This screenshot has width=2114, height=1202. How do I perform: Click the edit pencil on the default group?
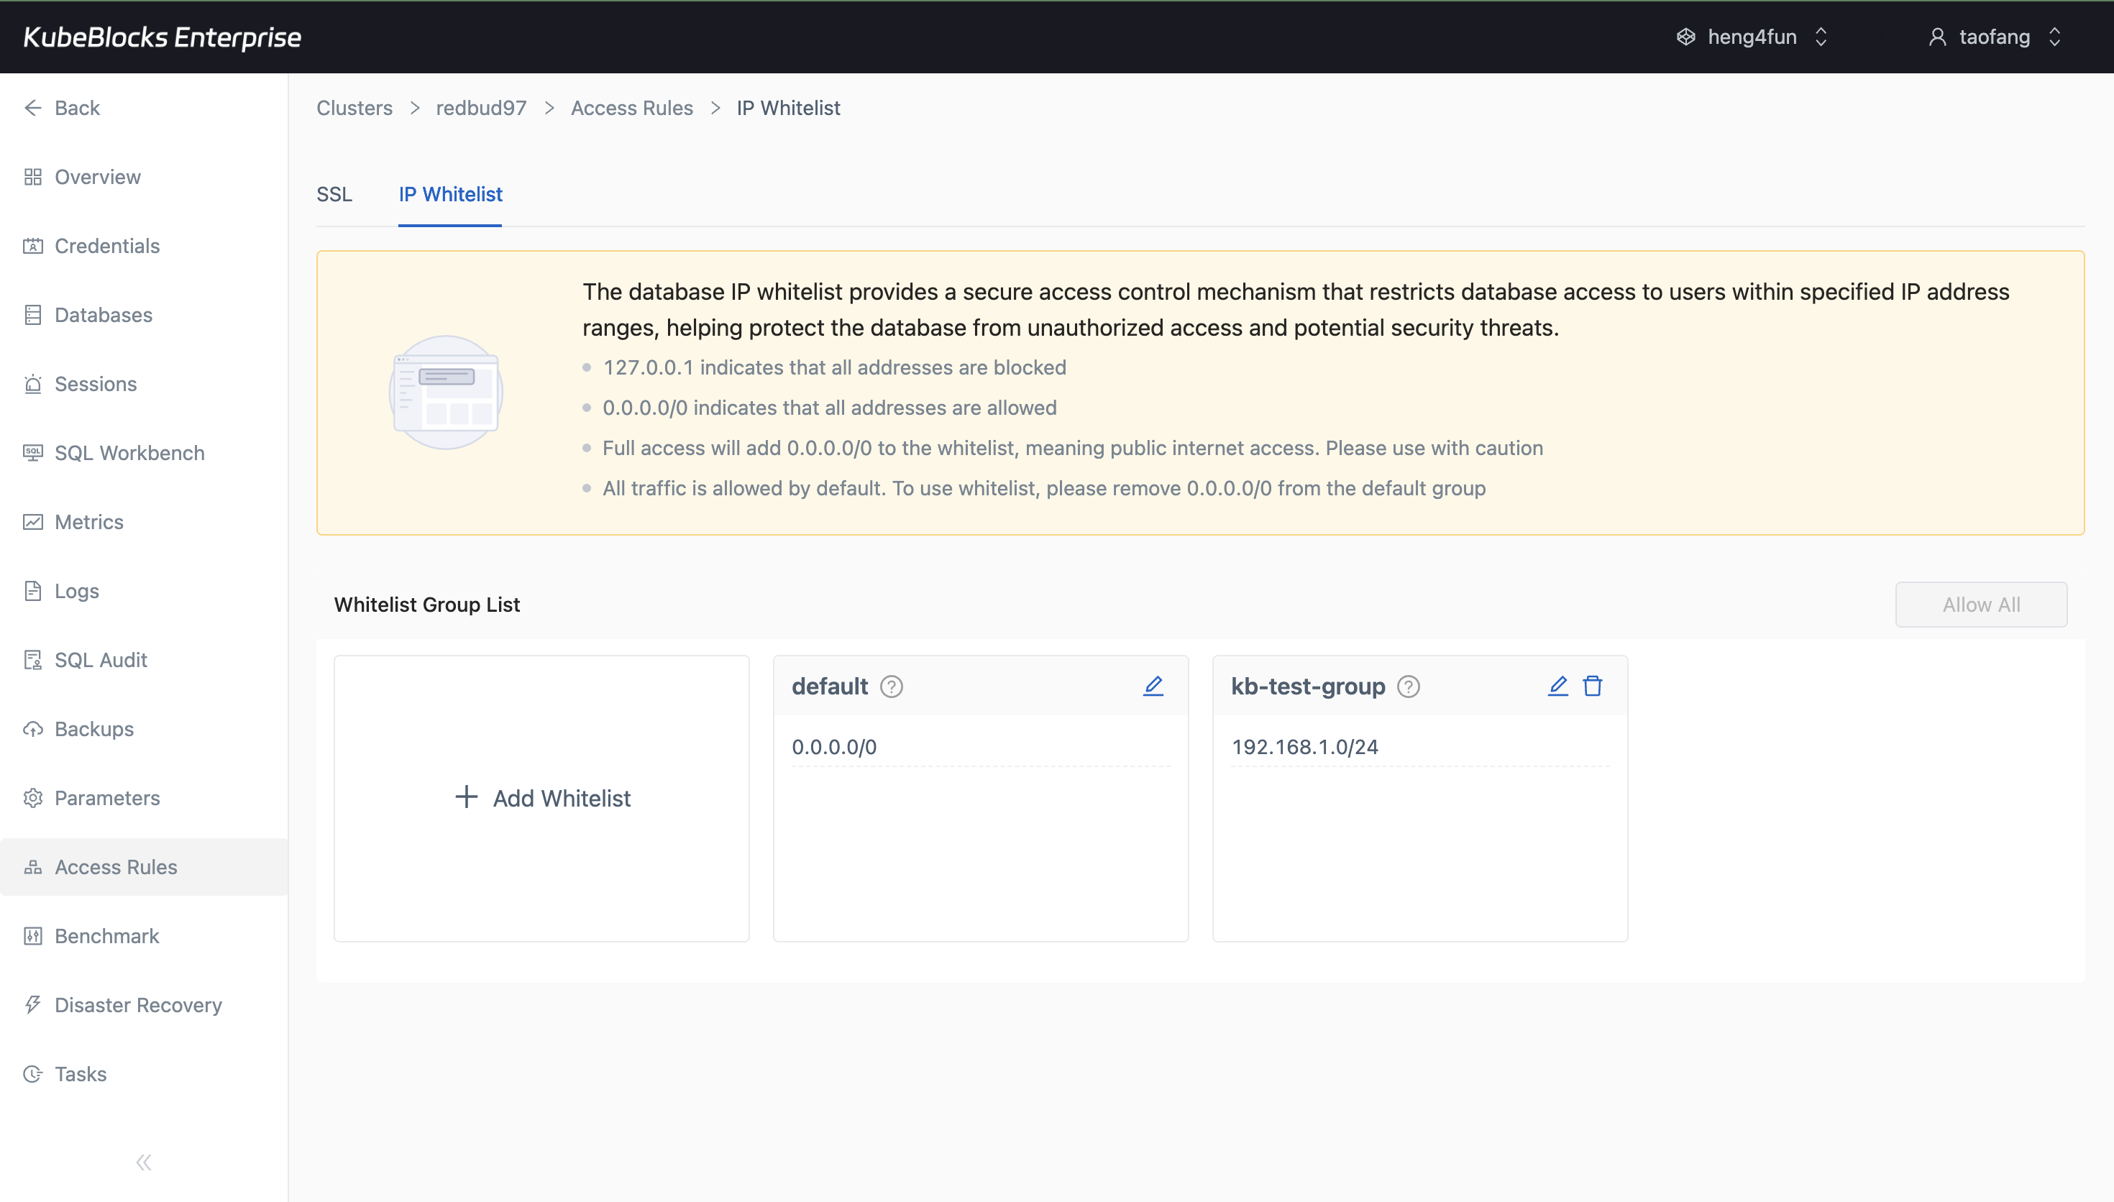click(1153, 685)
